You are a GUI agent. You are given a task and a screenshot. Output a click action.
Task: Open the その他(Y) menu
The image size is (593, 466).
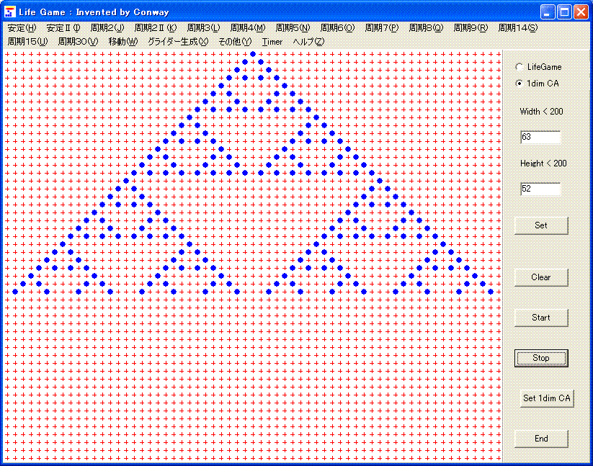[x=235, y=42]
